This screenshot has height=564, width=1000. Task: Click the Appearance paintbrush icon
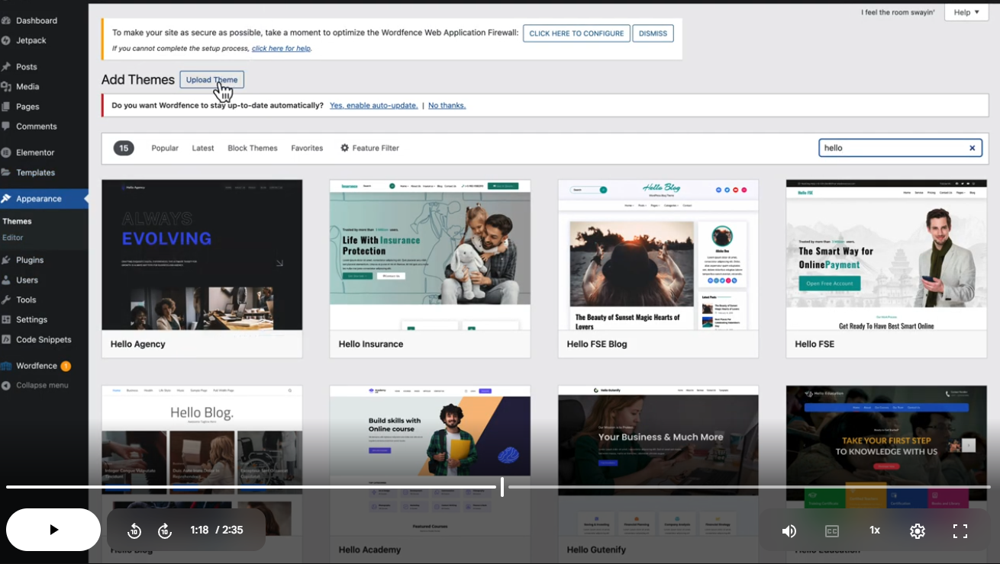pyautogui.click(x=6, y=199)
